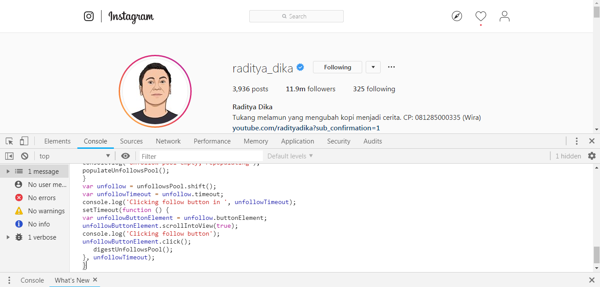Click the console scrollbar down arrow
The image size is (600, 287).
point(596,268)
